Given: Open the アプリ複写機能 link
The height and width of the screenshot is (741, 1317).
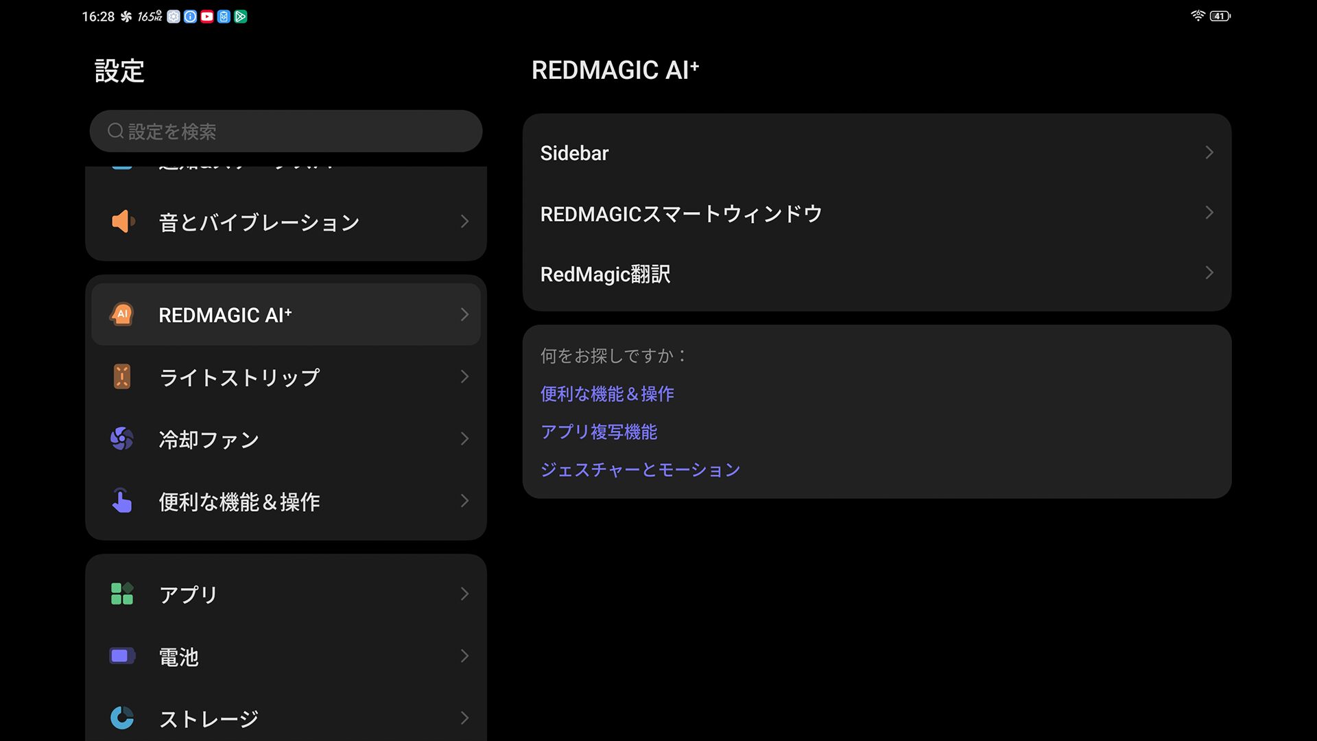Looking at the screenshot, I should [598, 432].
